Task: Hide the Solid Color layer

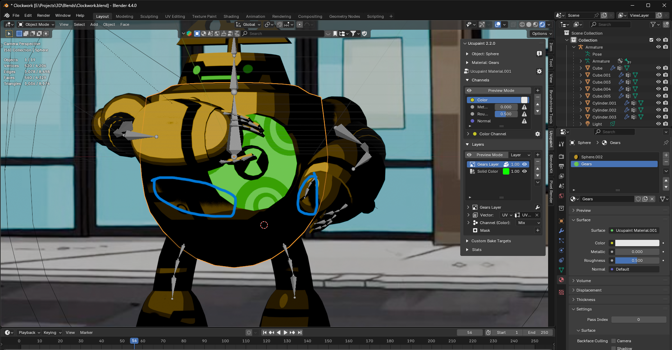Action: coord(524,171)
